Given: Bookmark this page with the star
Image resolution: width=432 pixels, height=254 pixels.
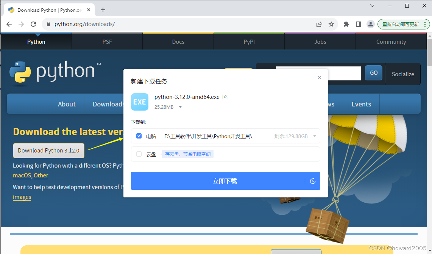Looking at the screenshot, I should [331, 24].
